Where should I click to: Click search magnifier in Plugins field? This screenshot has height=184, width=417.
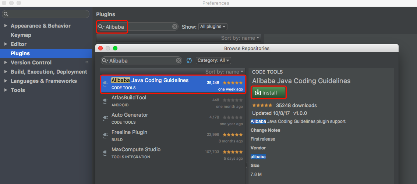pyautogui.click(x=101, y=26)
